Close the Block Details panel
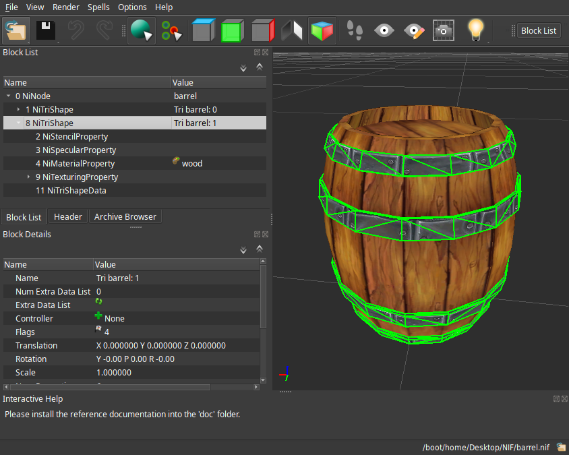Screen dimensions: 569x455 point(265,235)
